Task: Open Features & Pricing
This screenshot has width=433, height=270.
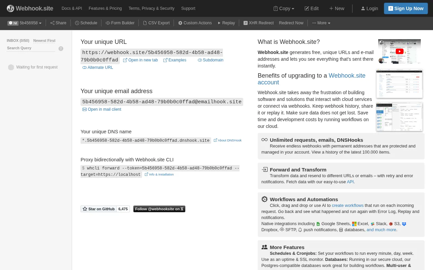Action: tap(105, 8)
